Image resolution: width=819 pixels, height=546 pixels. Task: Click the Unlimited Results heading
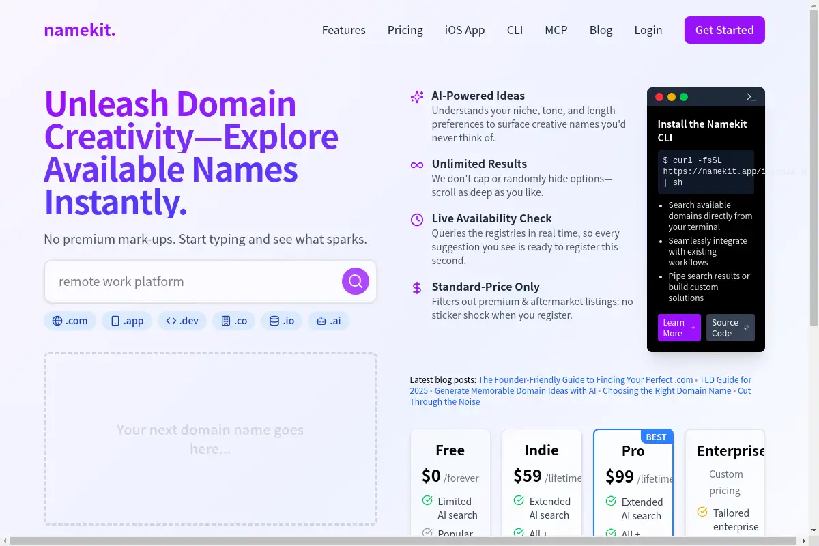(x=479, y=164)
